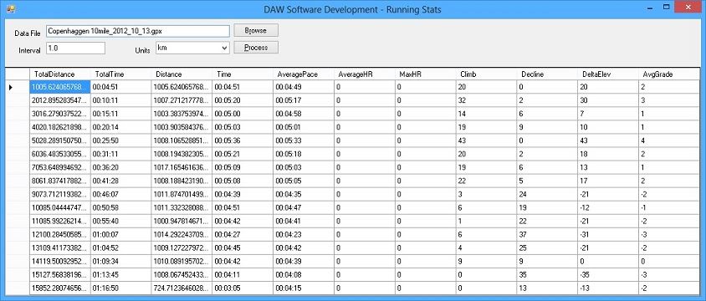The width and height of the screenshot is (706, 301).
Task: Select TotalTime cell 00:36:20
Action: click(x=120, y=167)
